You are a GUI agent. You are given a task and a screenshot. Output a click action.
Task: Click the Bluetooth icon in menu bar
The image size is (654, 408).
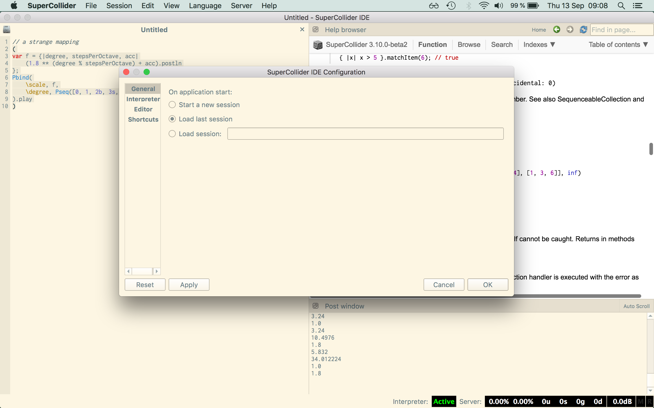(x=469, y=5)
